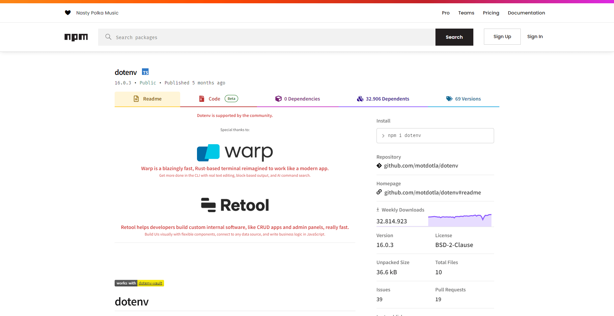Click the Beta badge next to Code
614x316 pixels.
[x=231, y=99]
